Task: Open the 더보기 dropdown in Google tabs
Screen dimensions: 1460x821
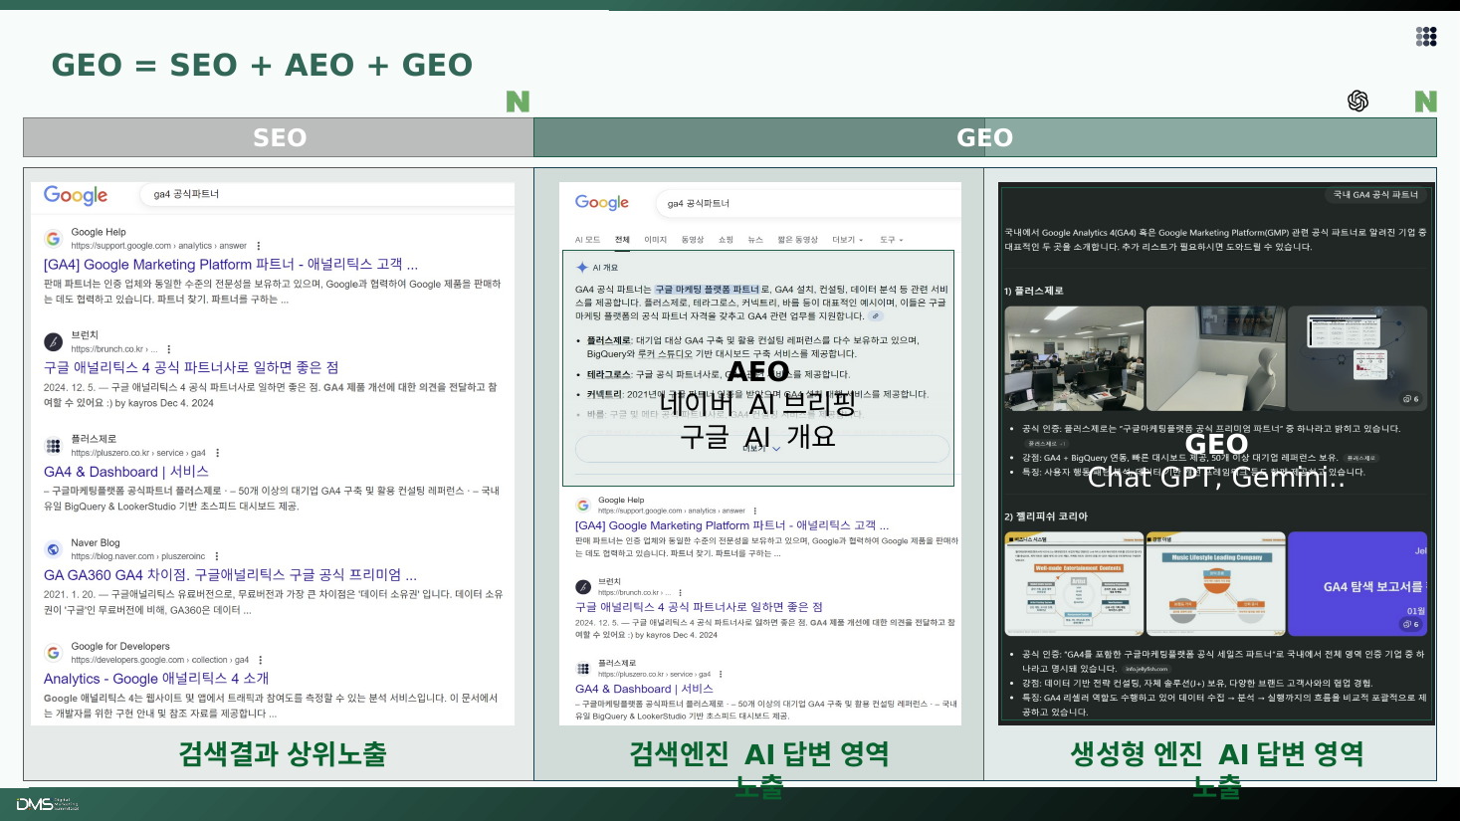Action: tap(848, 240)
